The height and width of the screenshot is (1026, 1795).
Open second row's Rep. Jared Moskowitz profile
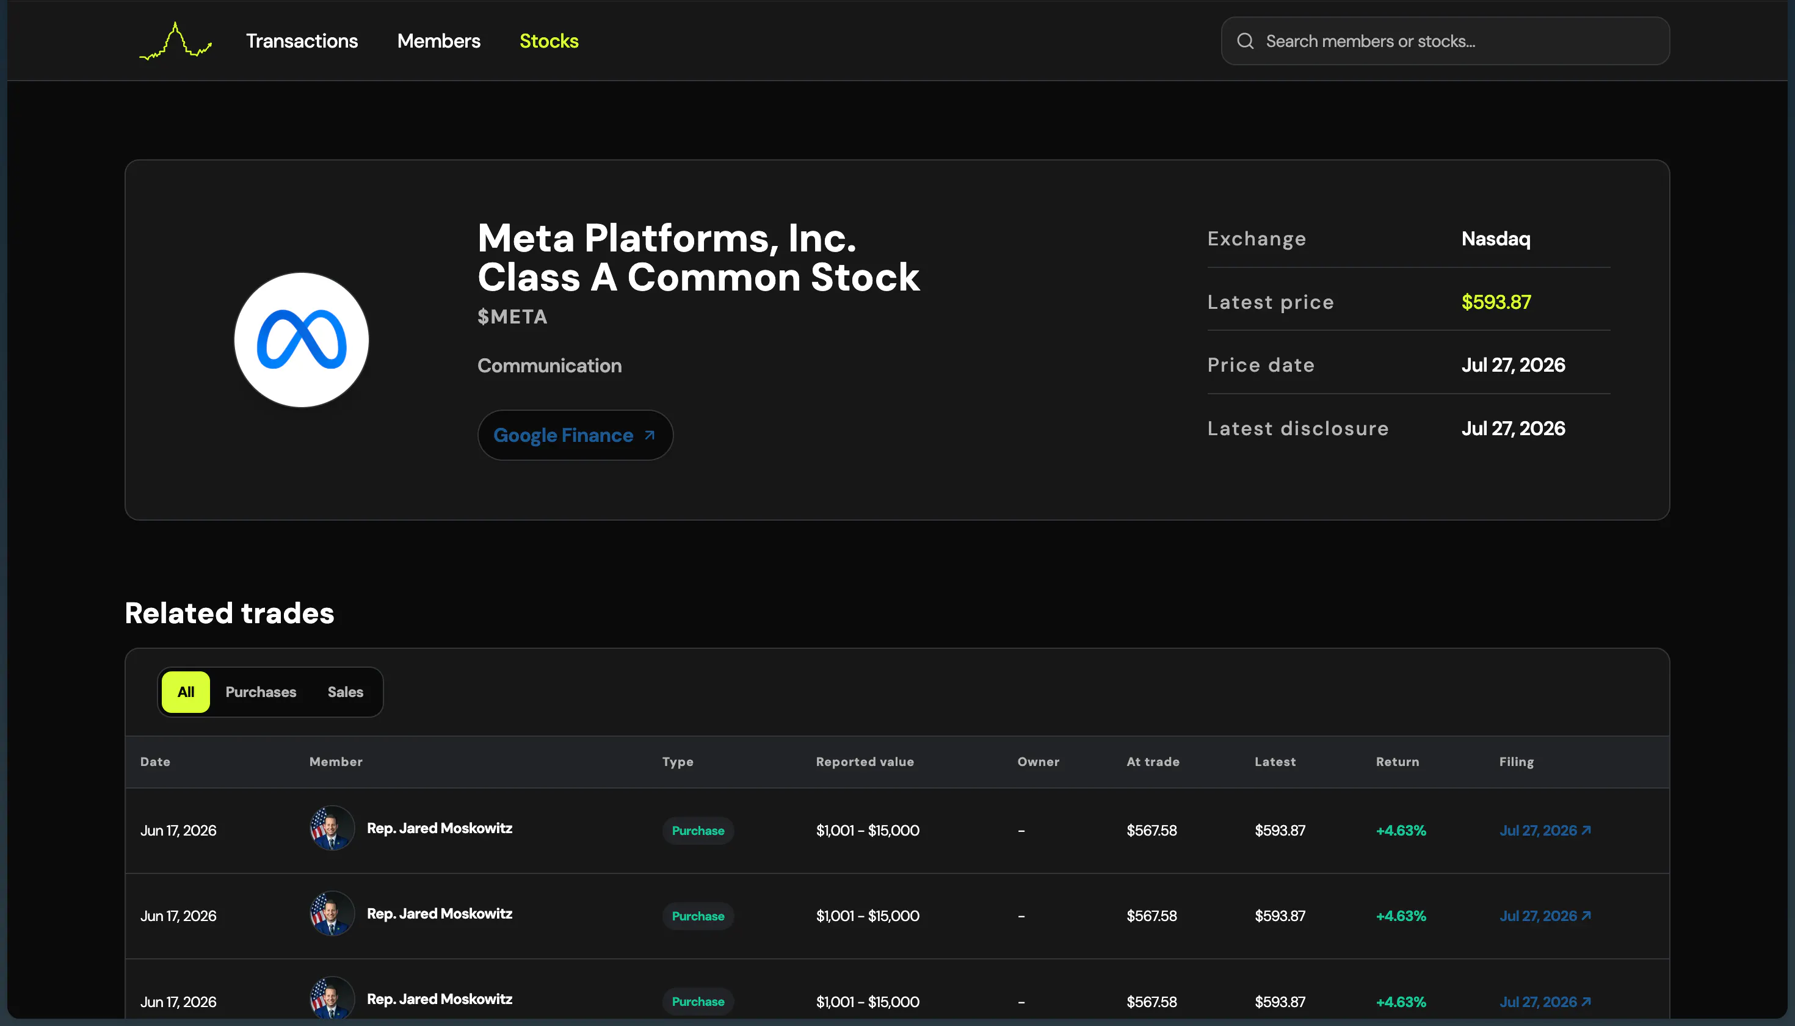(x=439, y=913)
